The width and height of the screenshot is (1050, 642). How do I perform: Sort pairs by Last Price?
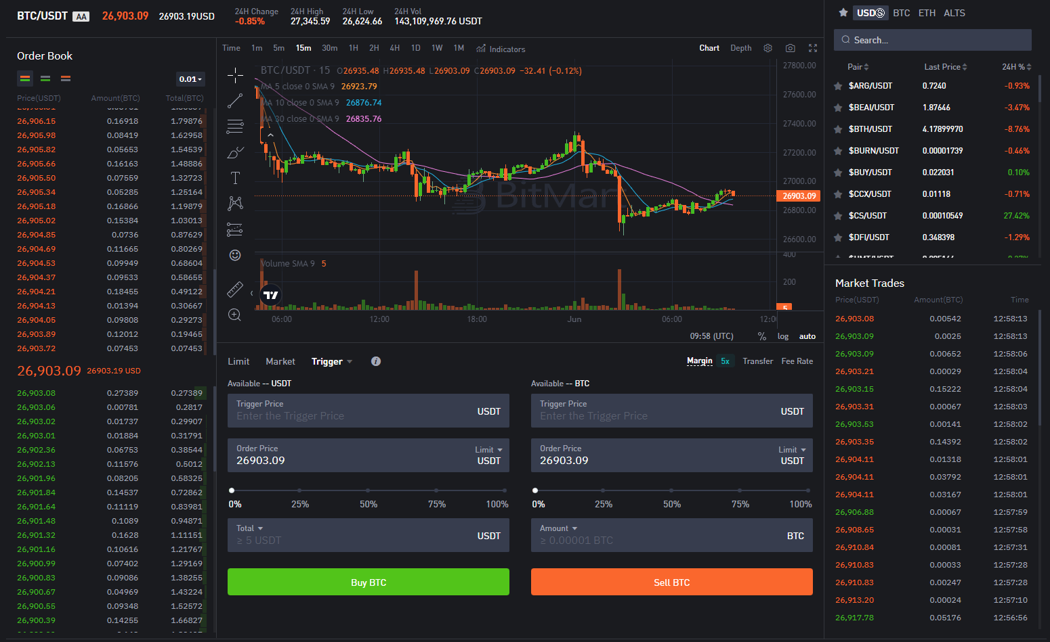point(946,67)
